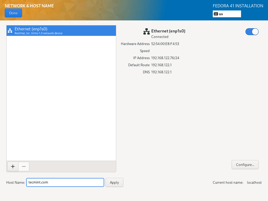Add a new network device with plus
The width and height of the screenshot is (268, 201).
[x=13, y=166]
